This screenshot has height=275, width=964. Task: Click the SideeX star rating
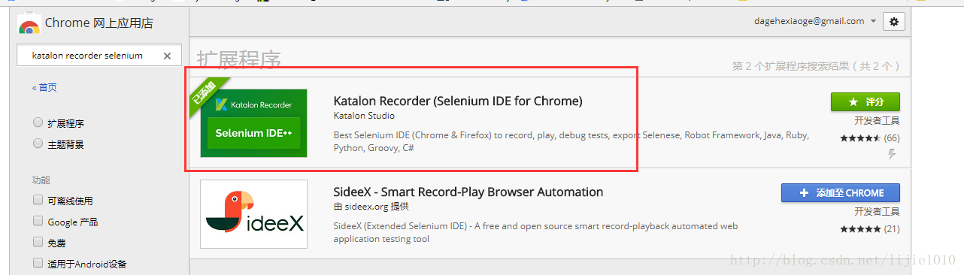pos(860,229)
